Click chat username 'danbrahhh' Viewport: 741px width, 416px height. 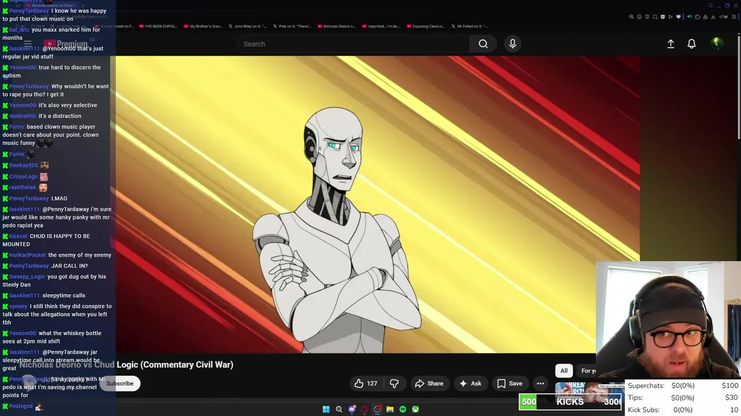pos(23,116)
